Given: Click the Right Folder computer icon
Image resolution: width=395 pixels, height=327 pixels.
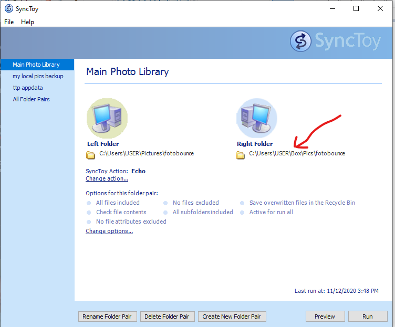Looking at the screenshot, I should point(257,118).
